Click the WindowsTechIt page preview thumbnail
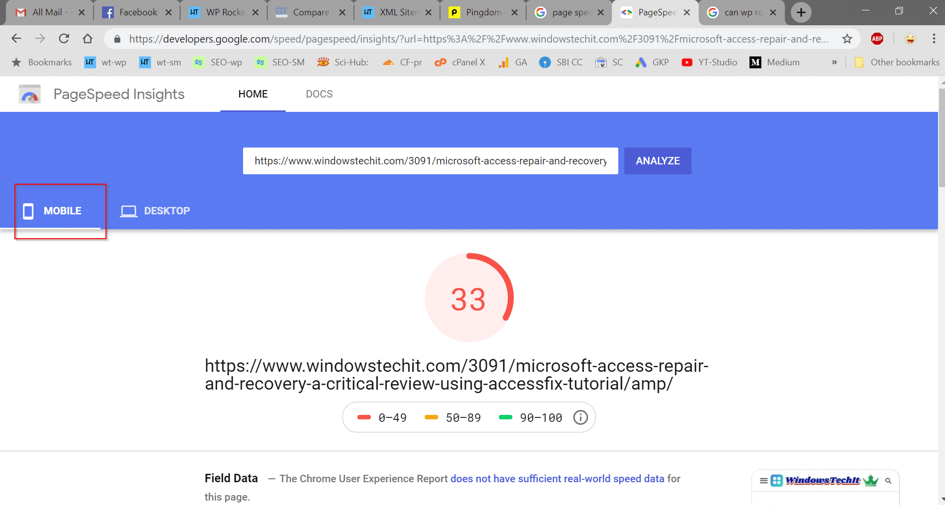Screen dimensions: 945x505 pyautogui.click(x=825, y=487)
